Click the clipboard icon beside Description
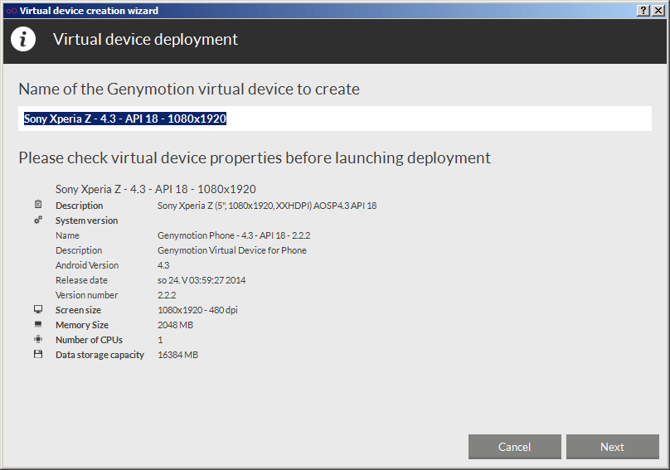 point(38,205)
